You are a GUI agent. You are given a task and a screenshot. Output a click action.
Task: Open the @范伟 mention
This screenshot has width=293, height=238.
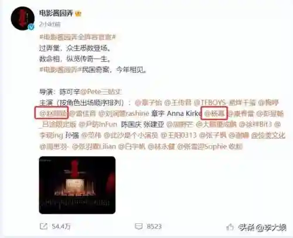pyautogui.click(x=91, y=135)
